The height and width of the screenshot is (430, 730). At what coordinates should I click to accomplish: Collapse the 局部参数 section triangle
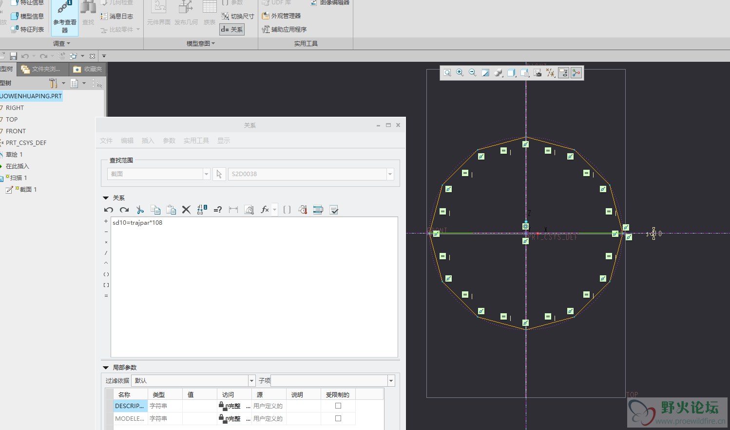(x=106, y=368)
